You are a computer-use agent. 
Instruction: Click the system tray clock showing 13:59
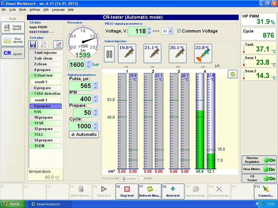(x=271, y=204)
